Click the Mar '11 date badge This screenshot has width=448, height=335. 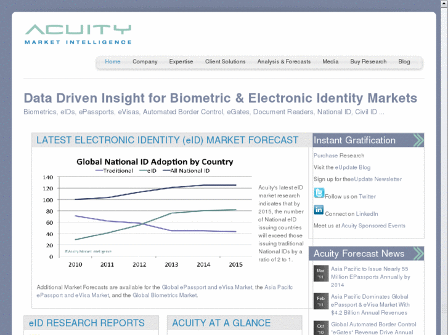pyautogui.click(x=320, y=274)
